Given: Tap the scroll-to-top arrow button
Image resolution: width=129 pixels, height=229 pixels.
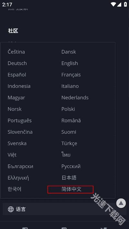Looking at the screenshot, I should (121, 203).
